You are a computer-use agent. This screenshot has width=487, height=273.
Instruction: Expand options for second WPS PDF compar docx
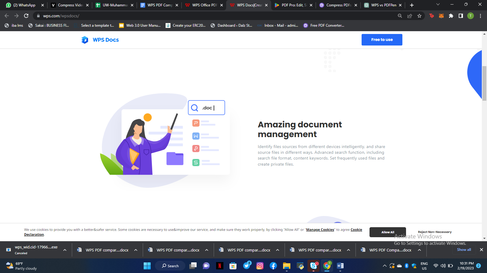pos(207,250)
